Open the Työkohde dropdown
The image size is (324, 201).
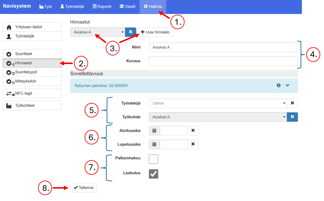coord(218,117)
